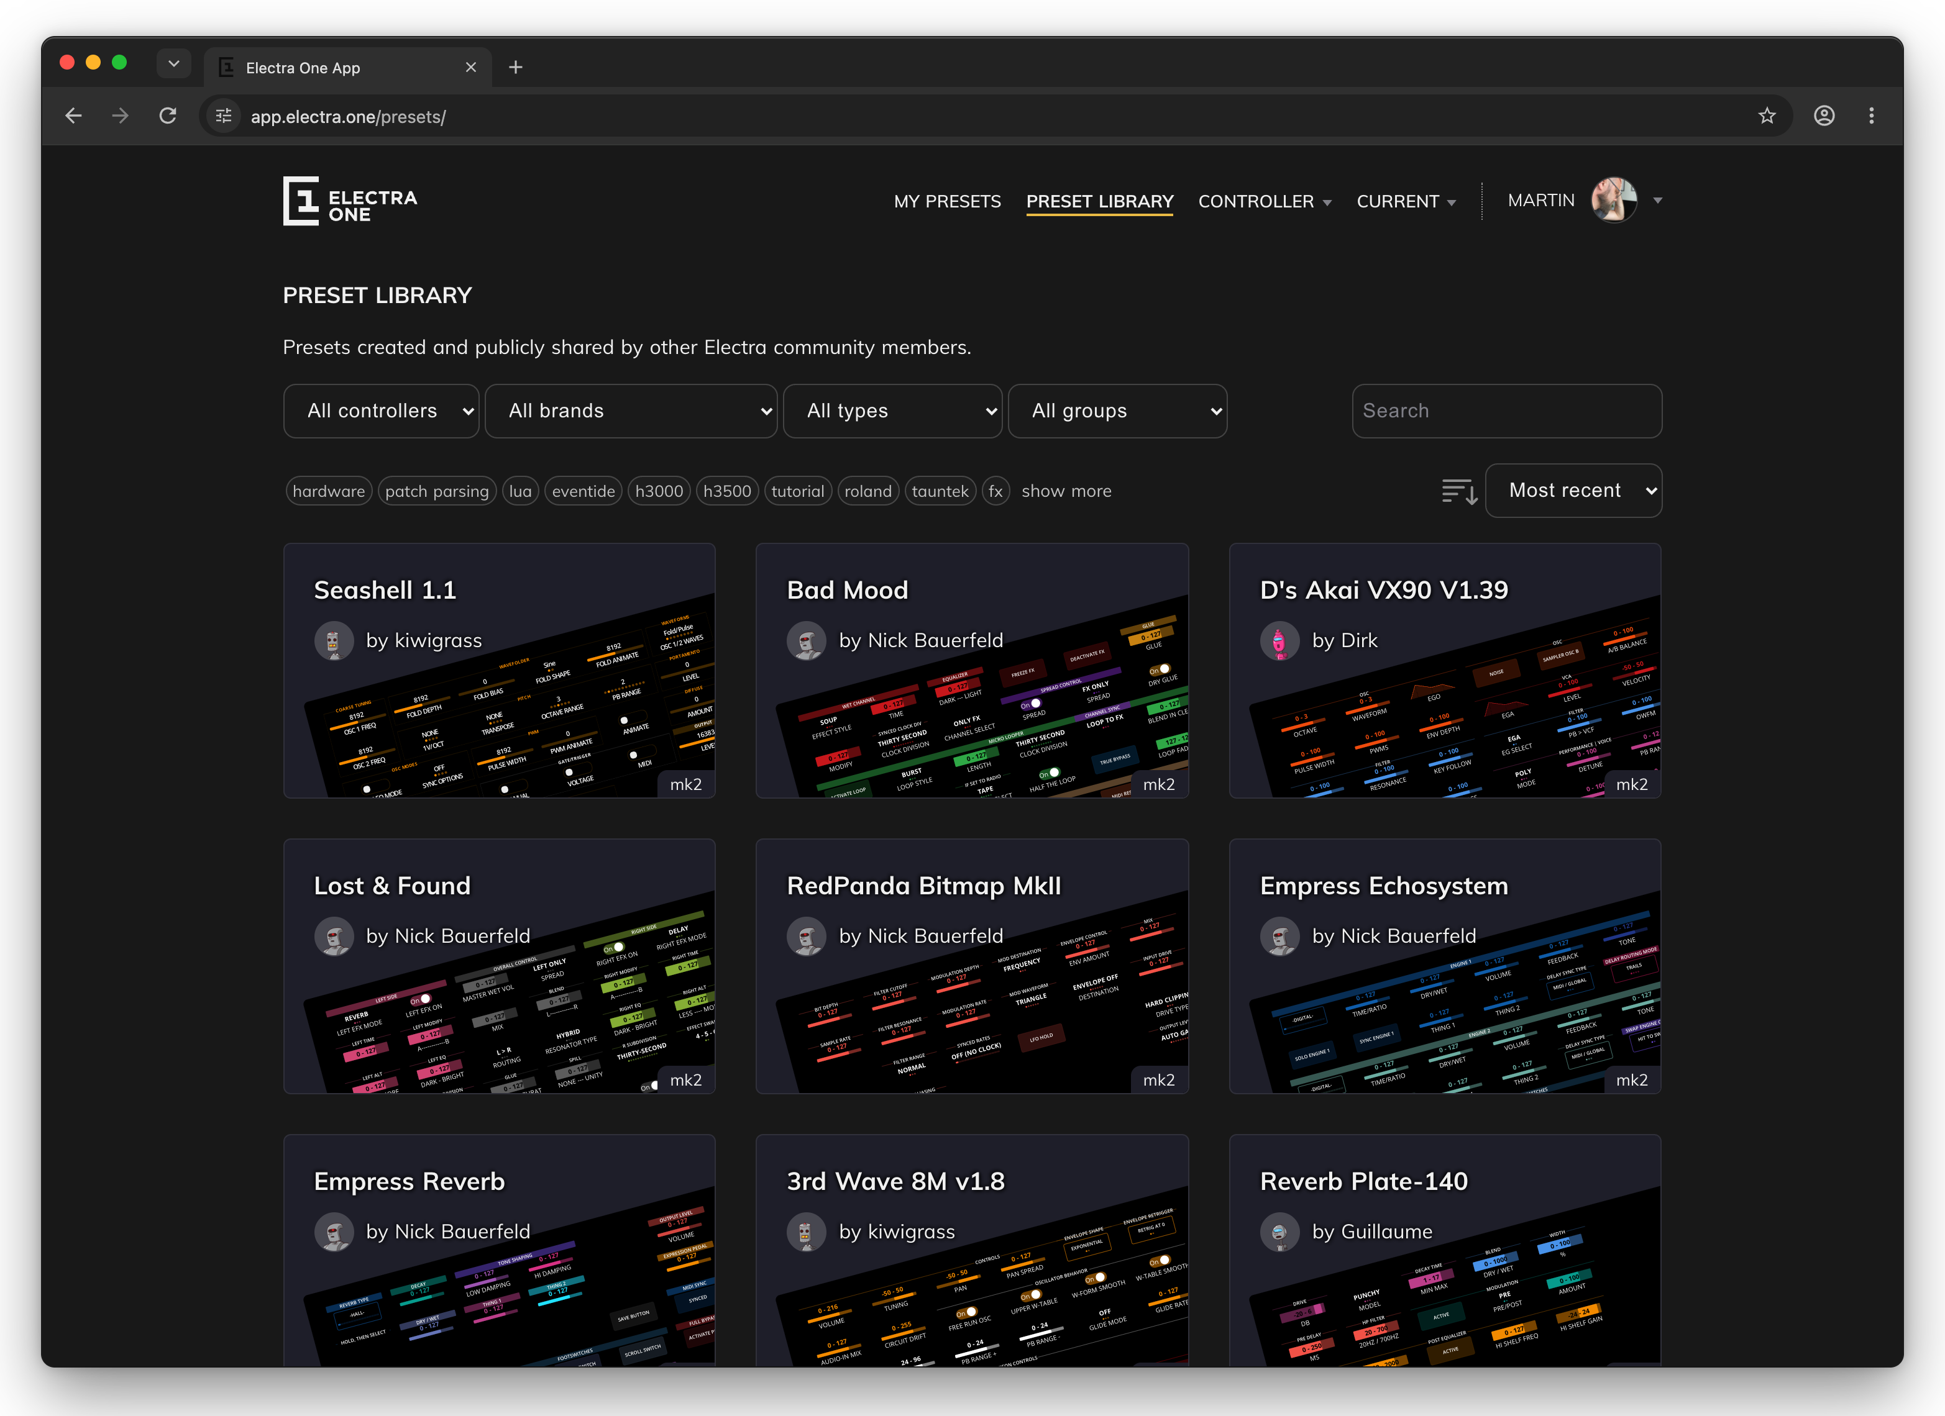The height and width of the screenshot is (1416, 1945).
Task: Click author avatar on RedPanda Bitmap MkII card
Action: [x=806, y=936]
